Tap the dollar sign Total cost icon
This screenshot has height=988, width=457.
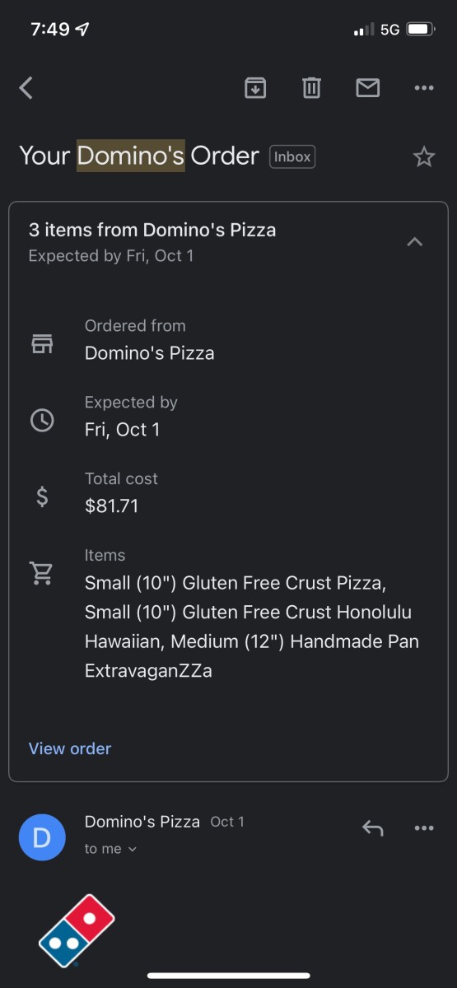[x=42, y=496]
